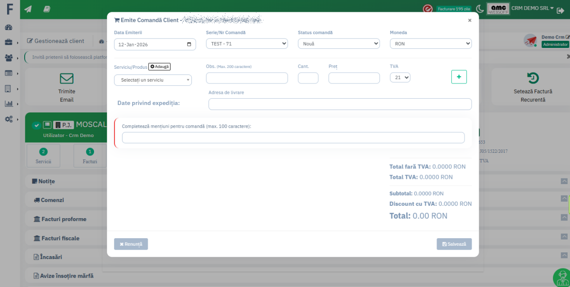Image resolution: width=570 pixels, height=287 pixels.
Task: Click the logout arrow icon
Action: click(x=560, y=10)
